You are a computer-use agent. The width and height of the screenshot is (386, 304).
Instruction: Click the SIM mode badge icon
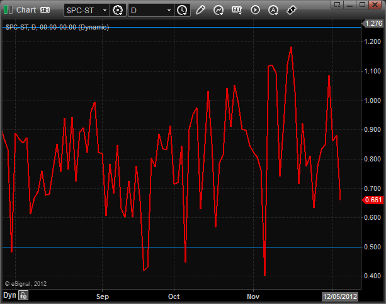click(45, 10)
